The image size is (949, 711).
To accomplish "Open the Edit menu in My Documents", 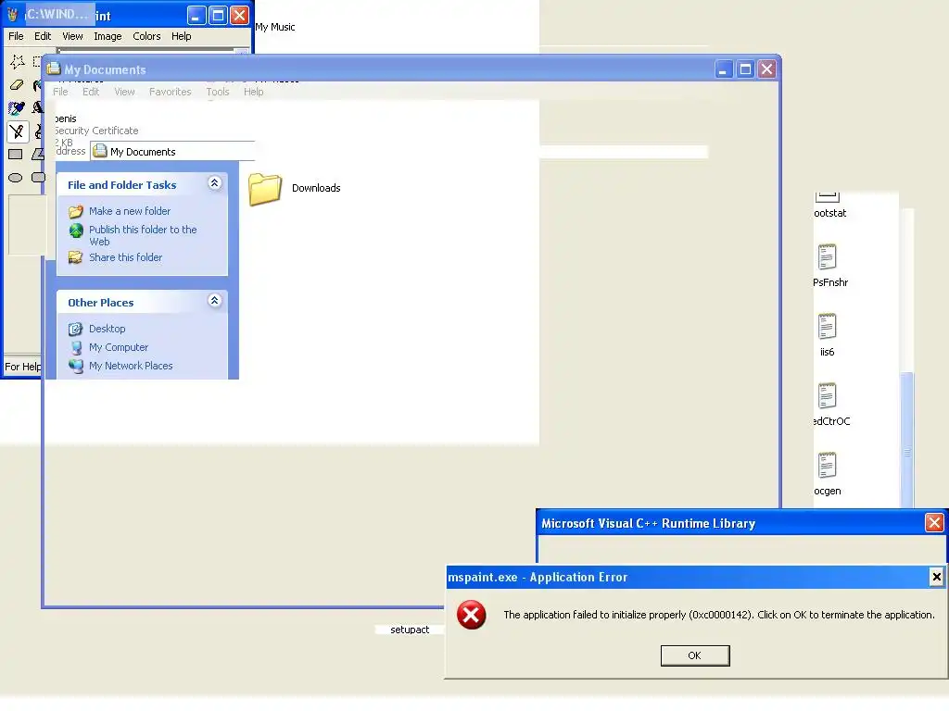I will [x=91, y=92].
